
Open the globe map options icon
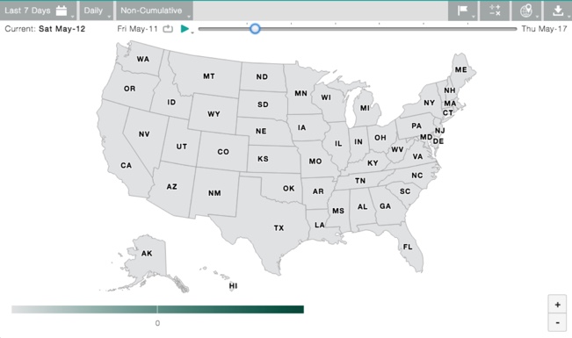click(526, 11)
